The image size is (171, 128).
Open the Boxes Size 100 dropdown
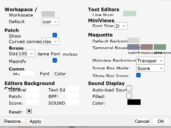[x=26, y=54]
